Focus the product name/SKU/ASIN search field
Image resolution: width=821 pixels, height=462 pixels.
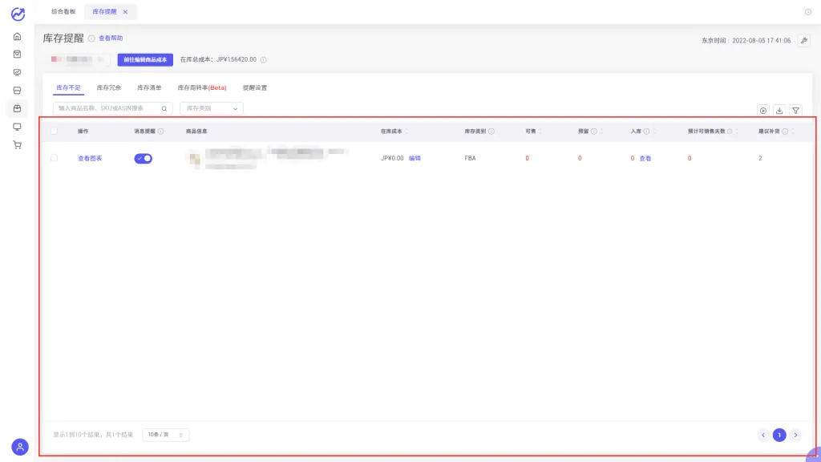112,108
